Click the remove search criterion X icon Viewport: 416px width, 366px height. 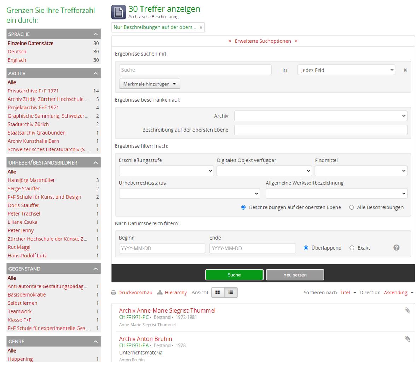pyautogui.click(x=405, y=70)
